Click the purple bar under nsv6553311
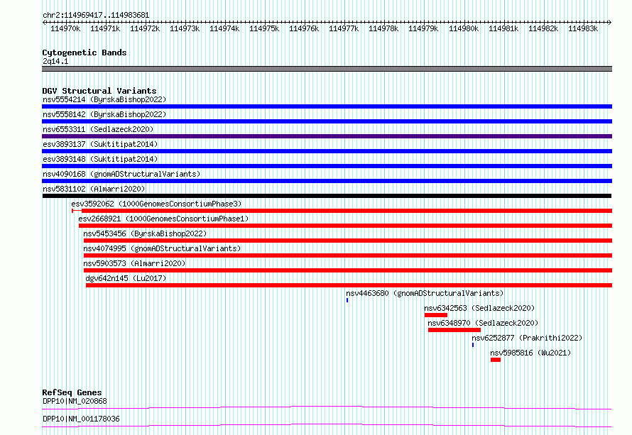This screenshot has height=435, width=632. pos(327,136)
